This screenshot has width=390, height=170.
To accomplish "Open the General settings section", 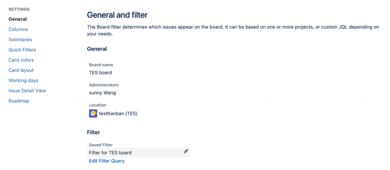I will (18, 19).
